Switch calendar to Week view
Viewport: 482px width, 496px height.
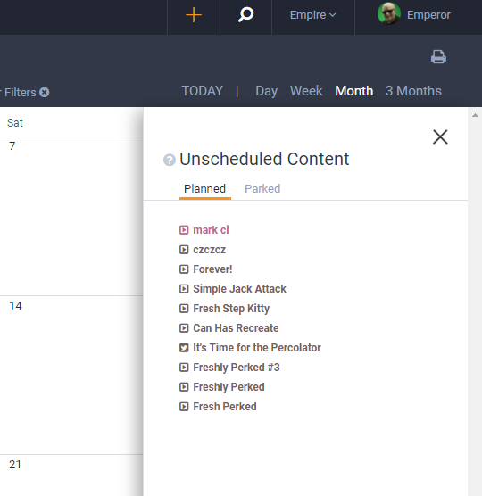pyautogui.click(x=306, y=91)
